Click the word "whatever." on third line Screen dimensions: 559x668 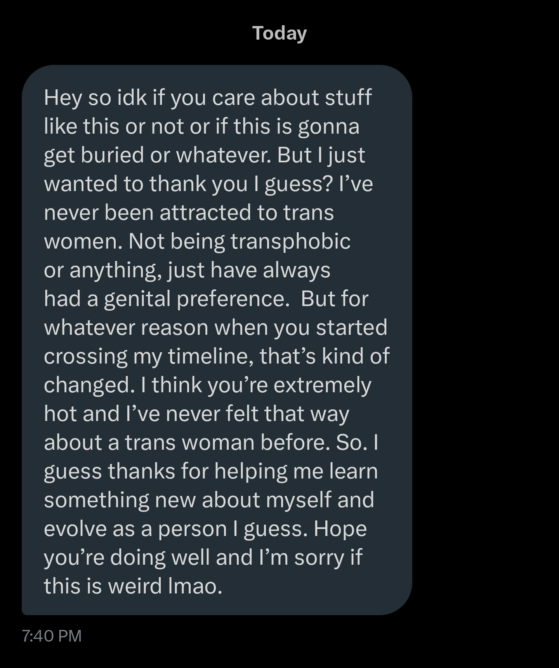pos(223,155)
